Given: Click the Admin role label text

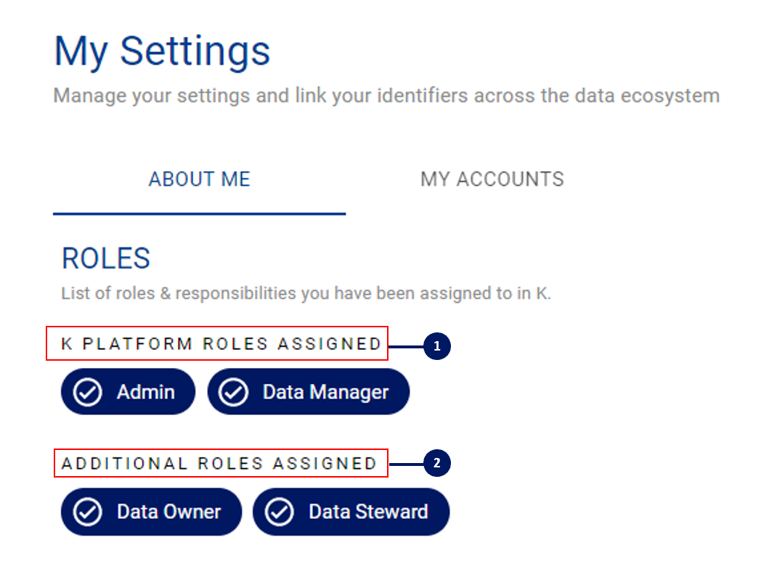Looking at the screenshot, I should (146, 392).
